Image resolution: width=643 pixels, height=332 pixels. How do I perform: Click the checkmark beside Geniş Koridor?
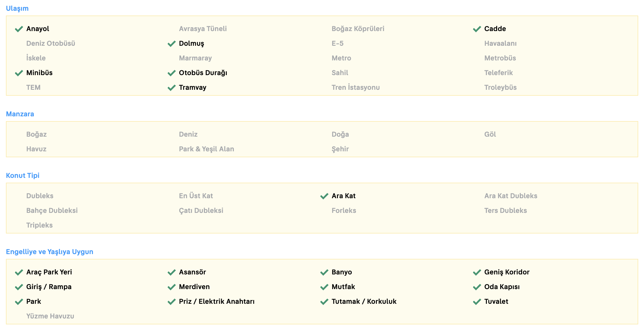477,272
